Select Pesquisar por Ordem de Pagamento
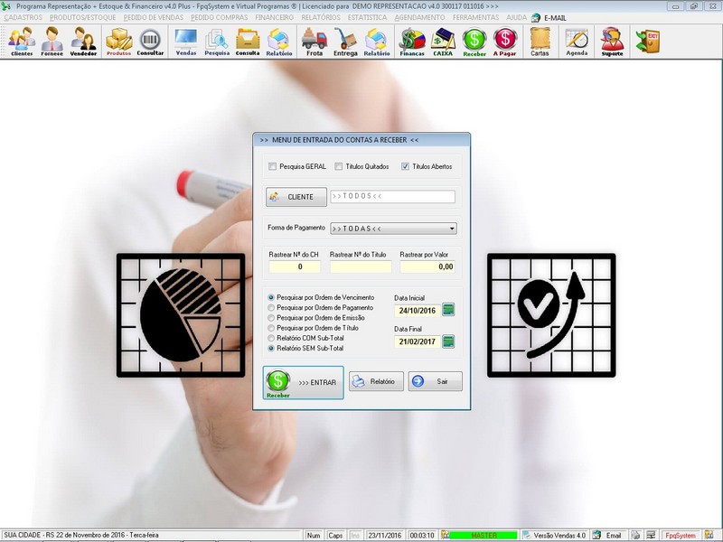The height and width of the screenshot is (542, 723). tap(272, 307)
